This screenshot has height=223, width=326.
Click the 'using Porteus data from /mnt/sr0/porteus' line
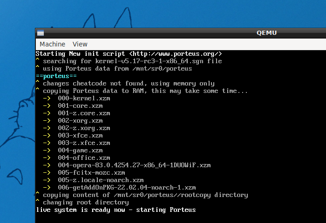pyautogui.click(x=114, y=69)
